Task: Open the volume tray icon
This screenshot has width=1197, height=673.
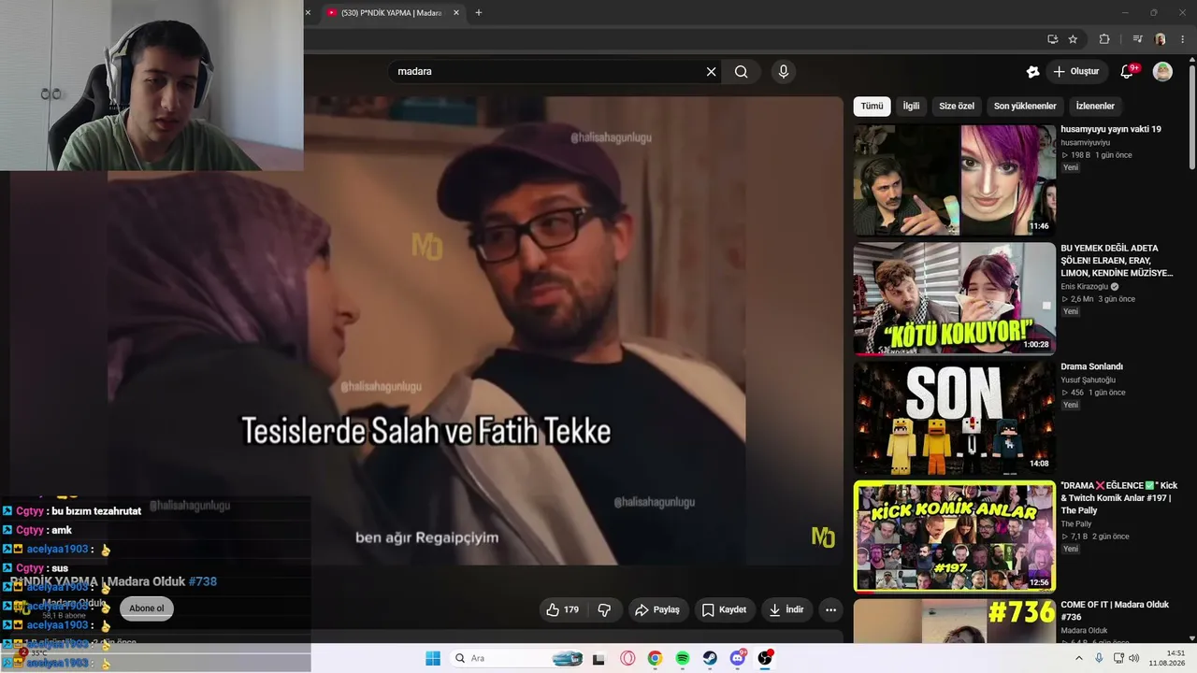Action: tap(1134, 658)
